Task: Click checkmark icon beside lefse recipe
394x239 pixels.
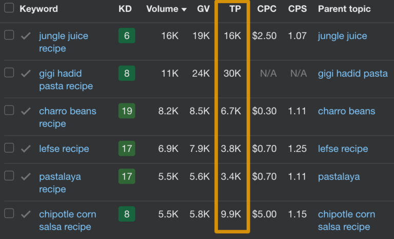Action: 26,148
